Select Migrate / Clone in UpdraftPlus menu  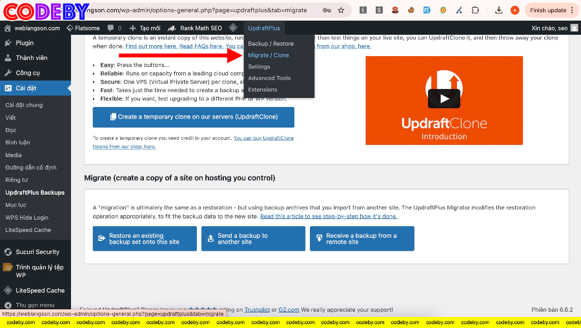click(x=269, y=55)
